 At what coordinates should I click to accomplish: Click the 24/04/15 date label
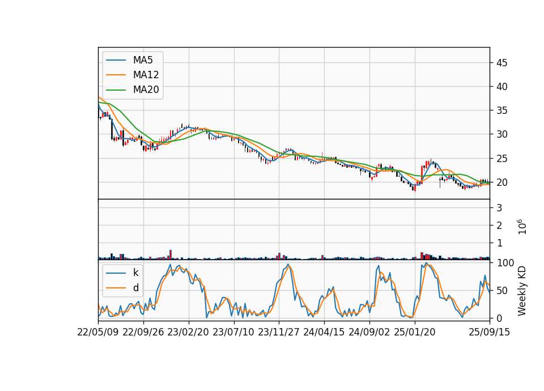pos(324,332)
